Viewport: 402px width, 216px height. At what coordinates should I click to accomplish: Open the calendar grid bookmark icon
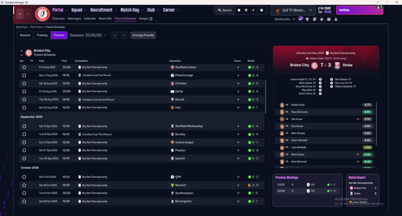[329, 19]
